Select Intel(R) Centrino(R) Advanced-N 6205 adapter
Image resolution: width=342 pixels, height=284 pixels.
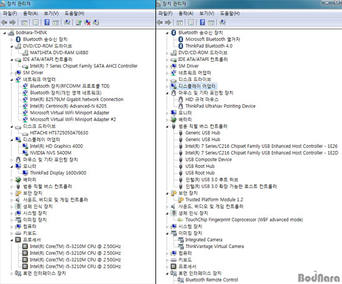[68, 106]
